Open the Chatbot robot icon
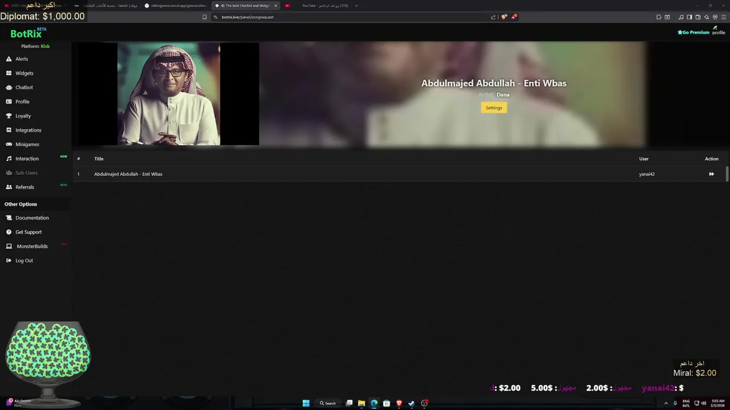Image resolution: width=730 pixels, height=410 pixels. tap(9, 88)
